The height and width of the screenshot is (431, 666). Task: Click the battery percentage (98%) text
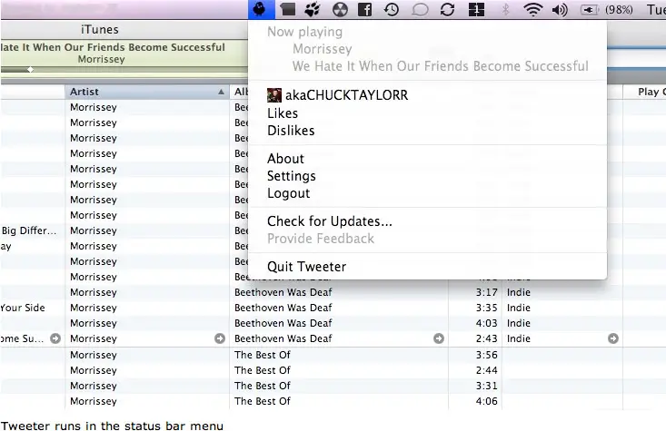(619, 9)
